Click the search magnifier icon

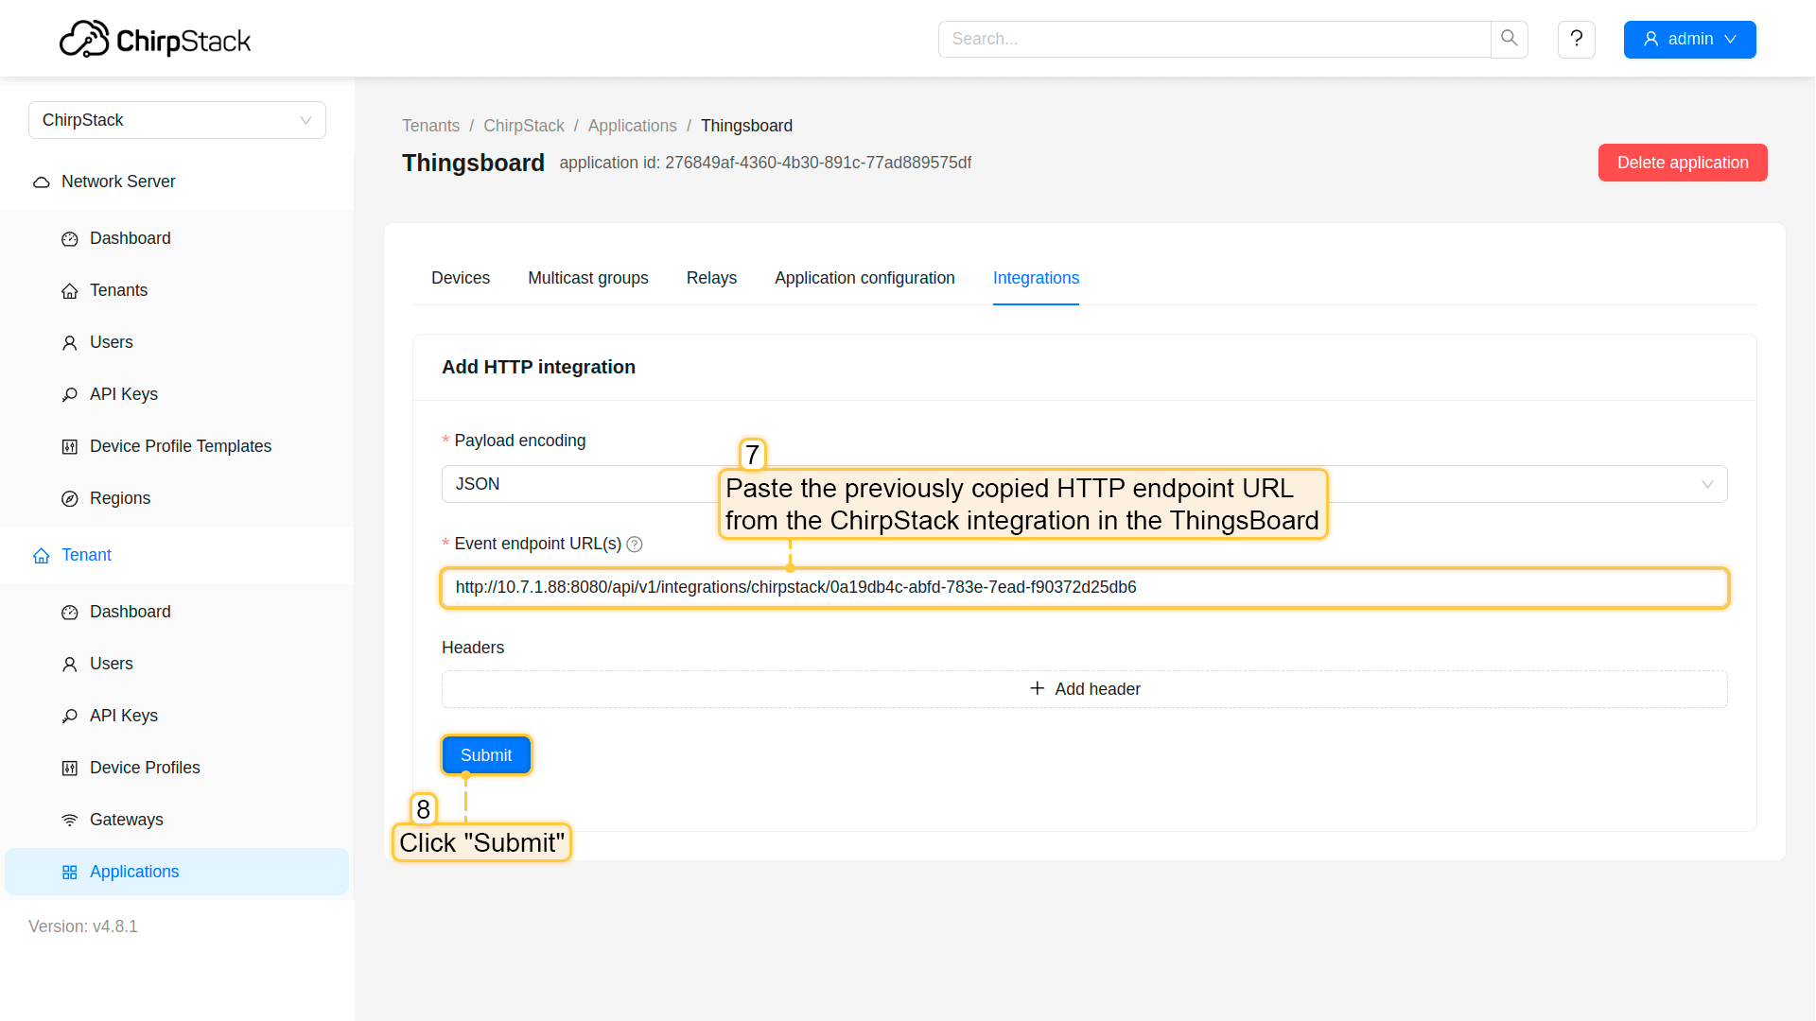point(1509,39)
